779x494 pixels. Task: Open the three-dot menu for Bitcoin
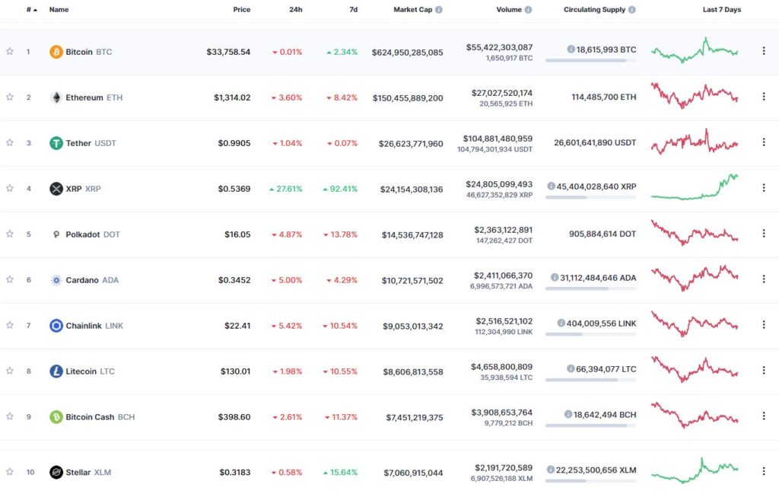click(x=764, y=51)
